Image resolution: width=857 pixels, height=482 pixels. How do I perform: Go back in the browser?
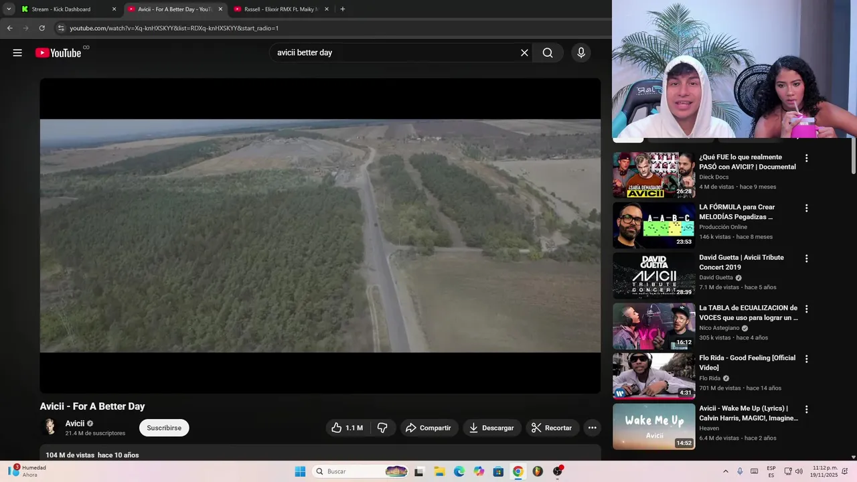(x=9, y=28)
